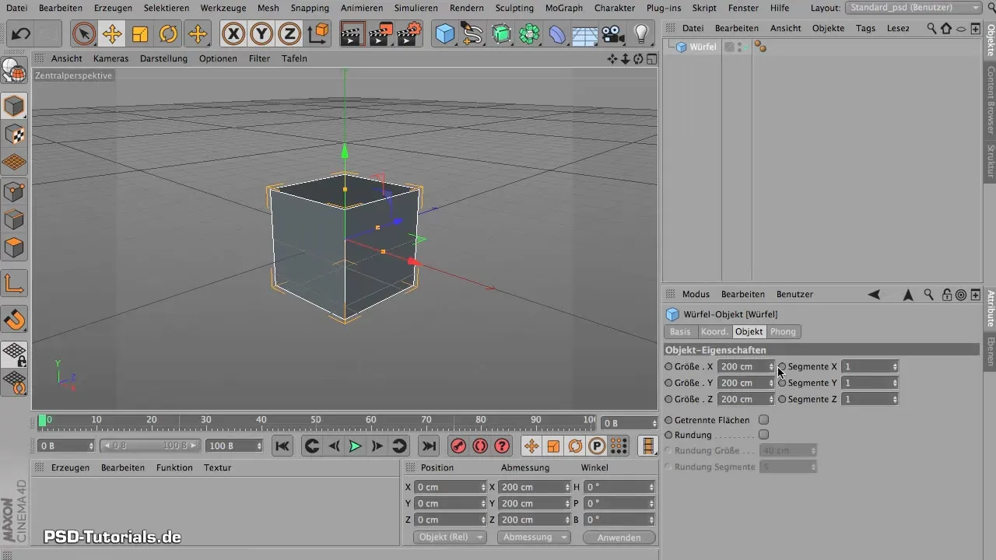Viewport: 996px width, 560px height.
Task: Open the Datei menu
Action: pos(16,8)
